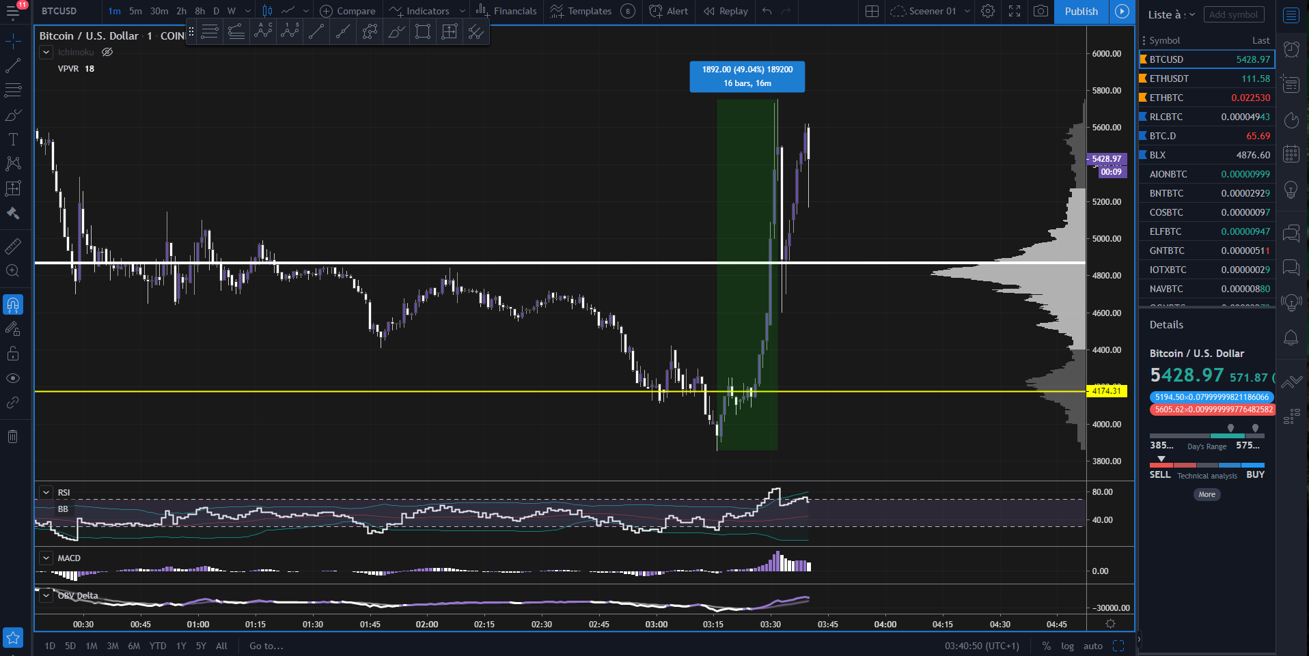Click the Publish button

pyautogui.click(x=1081, y=11)
